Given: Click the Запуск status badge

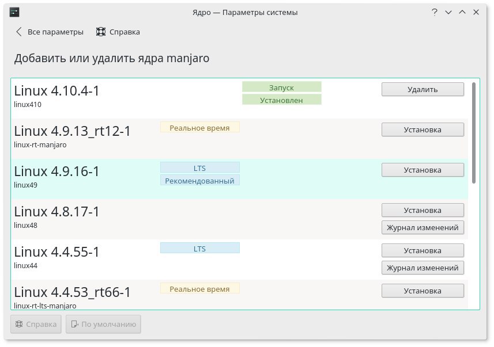Looking at the screenshot, I should coord(282,87).
